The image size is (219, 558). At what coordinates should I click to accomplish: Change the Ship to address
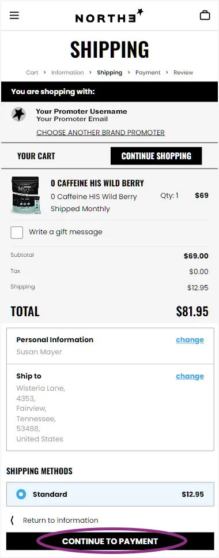(x=190, y=376)
